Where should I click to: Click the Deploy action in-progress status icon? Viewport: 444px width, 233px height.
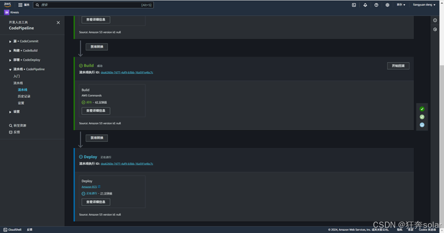83,193
